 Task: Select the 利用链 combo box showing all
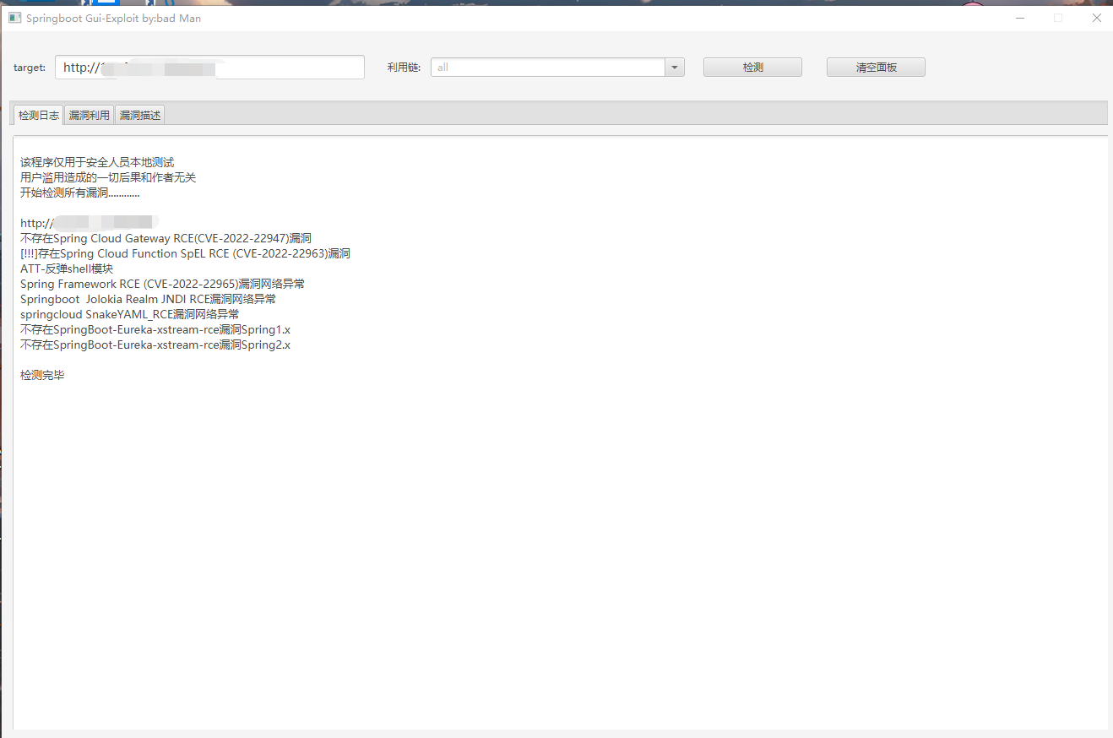(x=557, y=68)
